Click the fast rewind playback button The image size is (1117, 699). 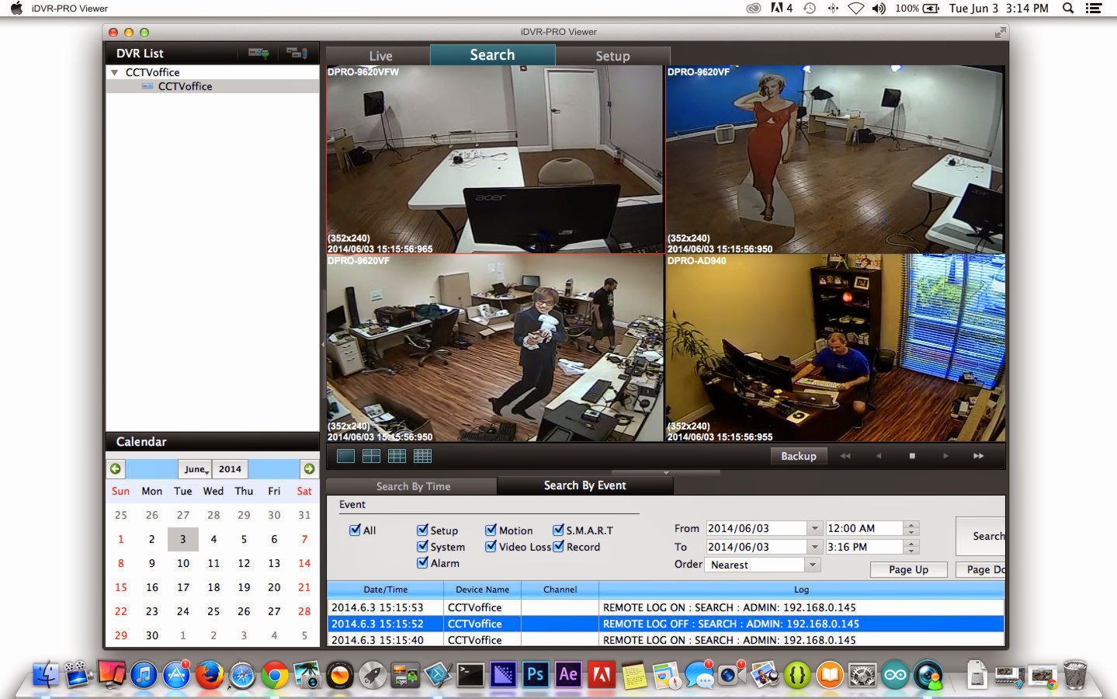(x=845, y=456)
